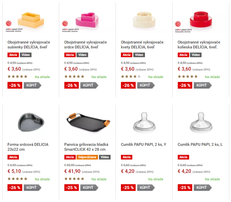Open Cumlík PAPU PAPI, 2 ks, Y link

(x=144, y=144)
